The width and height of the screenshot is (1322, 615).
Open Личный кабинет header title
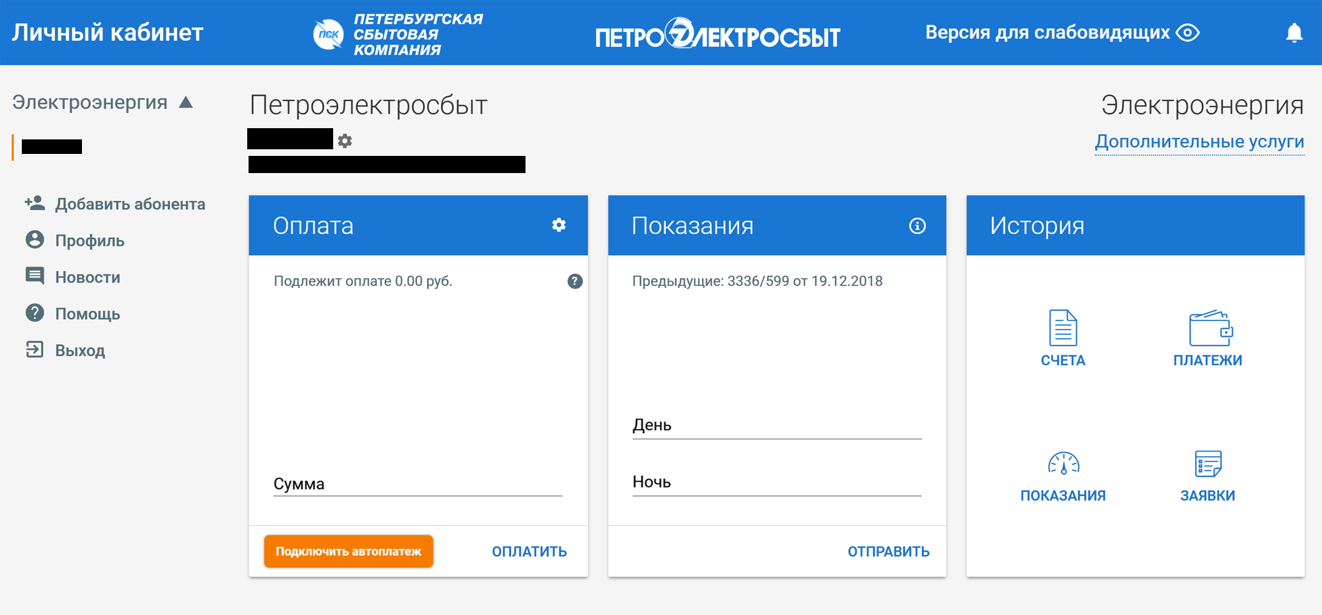(x=108, y=32)
